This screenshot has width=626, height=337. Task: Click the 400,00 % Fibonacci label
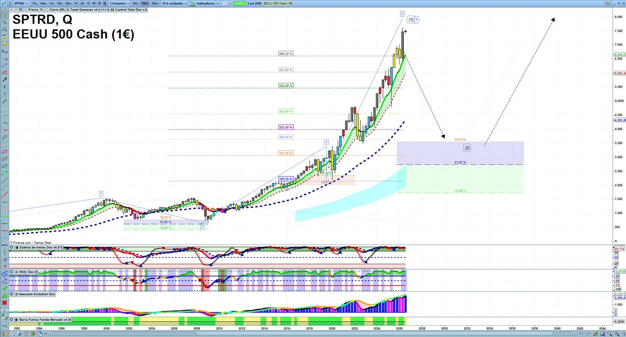286,54
